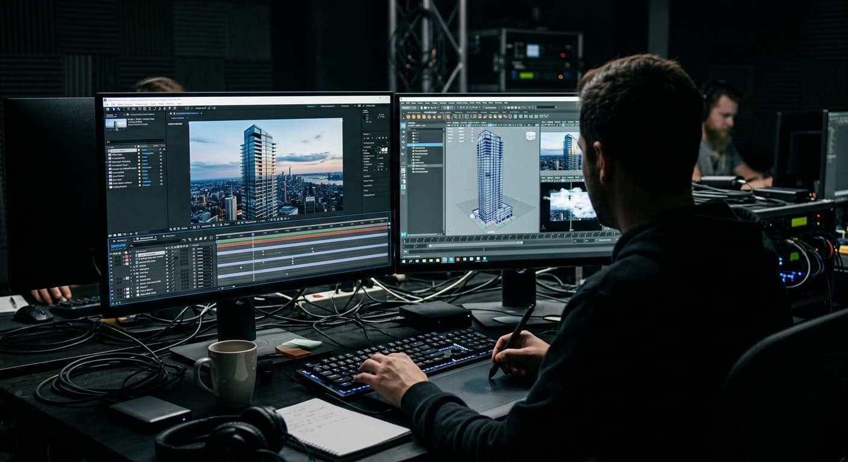
Task: Click the view cube in the 3D viewport
Action: click(x=531, y=135)
